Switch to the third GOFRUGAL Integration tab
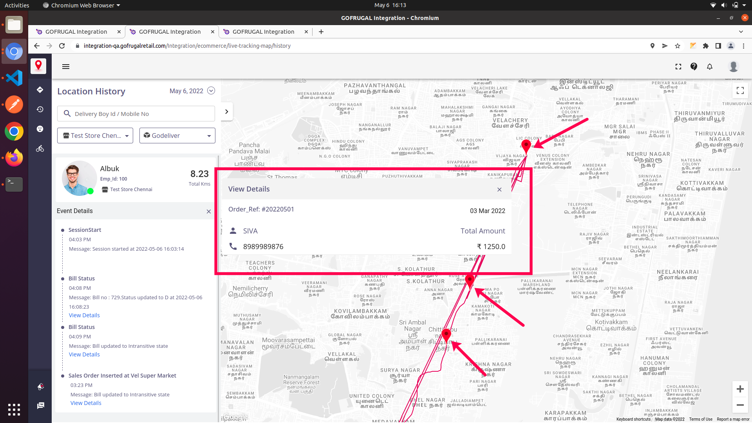Viewport: 752px width, 423px height. [263, 32]
